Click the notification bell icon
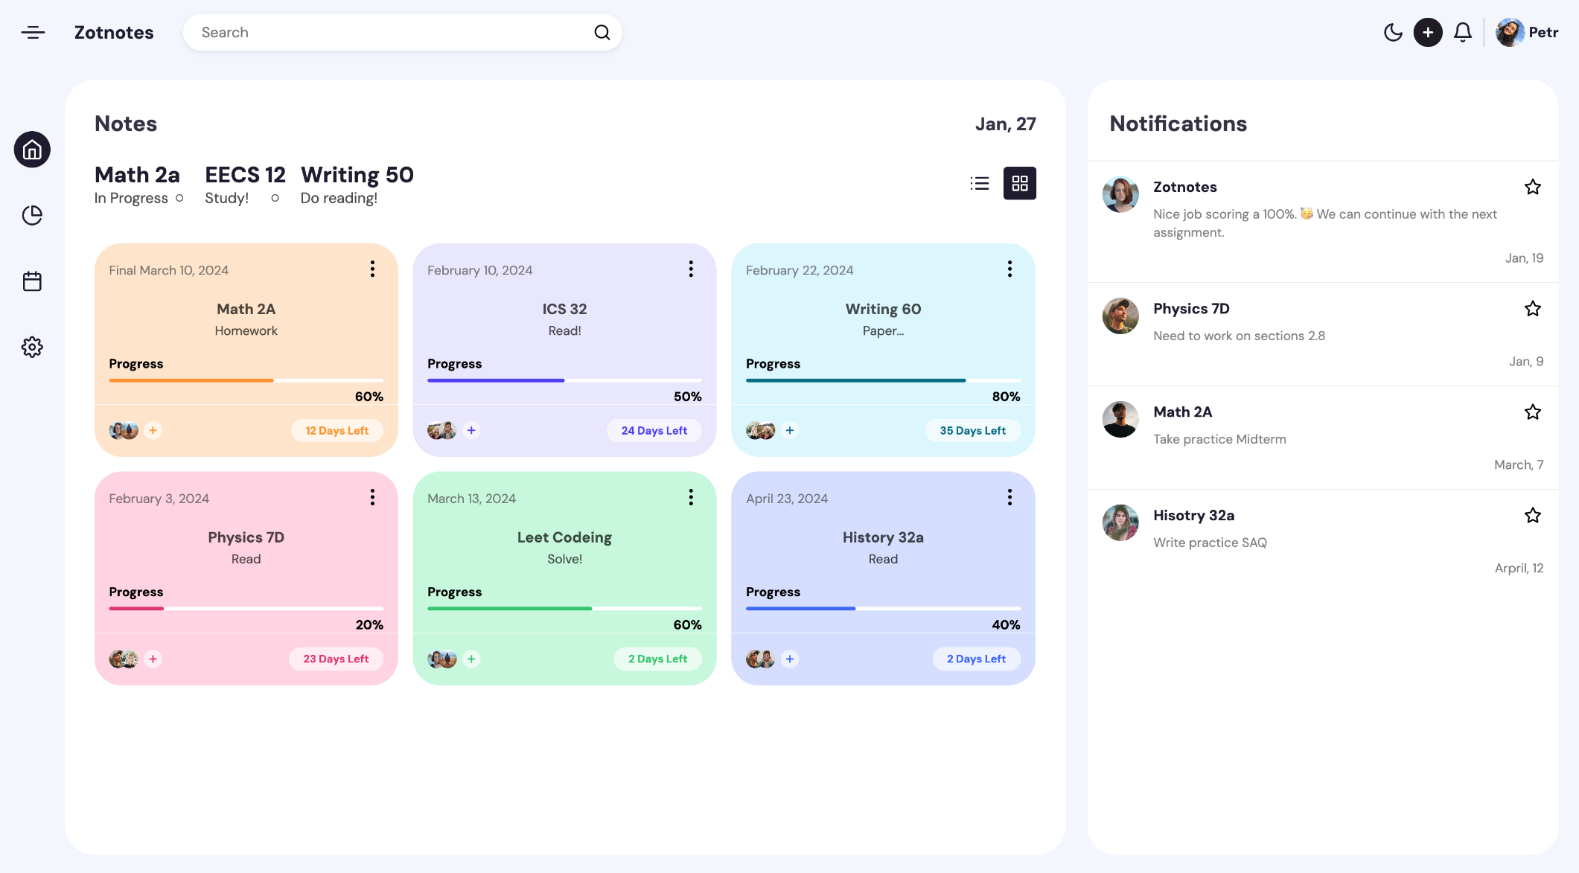 [x=1462, y=32]
